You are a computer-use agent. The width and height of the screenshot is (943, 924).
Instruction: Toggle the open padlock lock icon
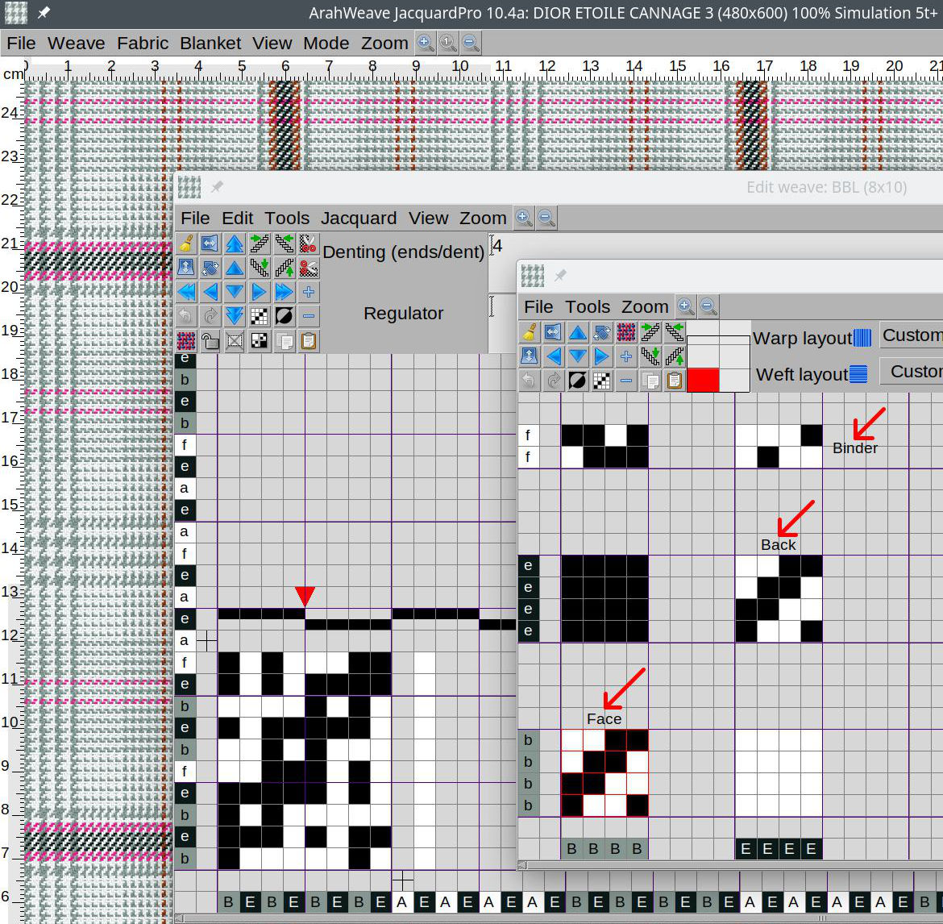(210, 341)
